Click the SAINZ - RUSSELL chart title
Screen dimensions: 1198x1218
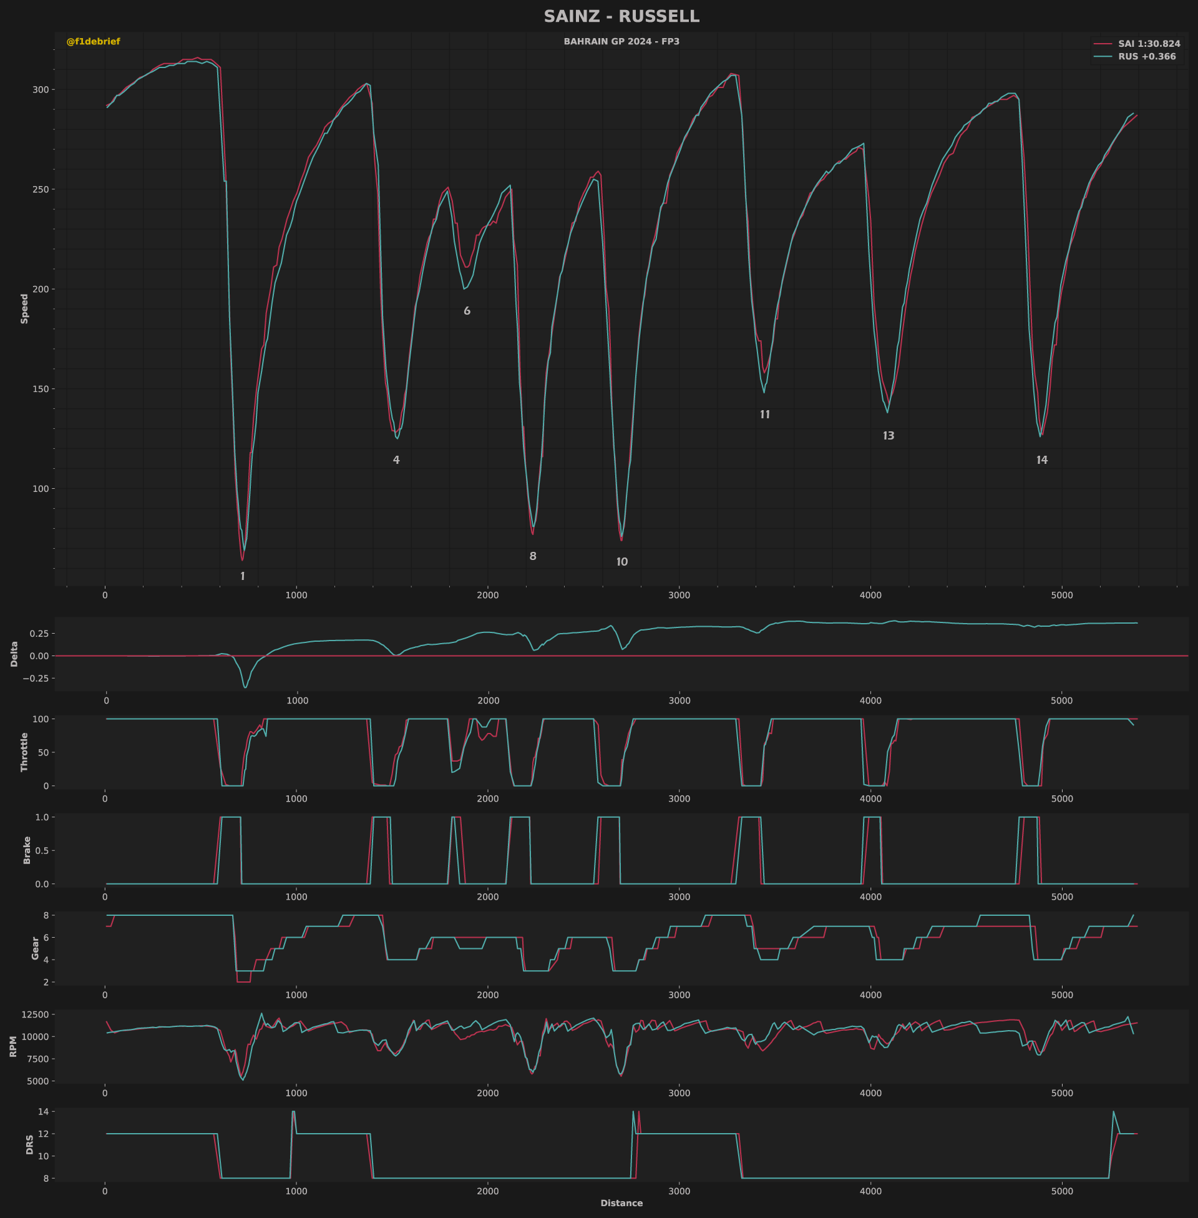(621, 16)
